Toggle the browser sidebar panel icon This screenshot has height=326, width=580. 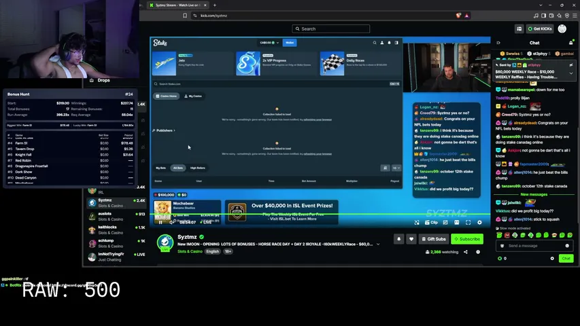543,16
